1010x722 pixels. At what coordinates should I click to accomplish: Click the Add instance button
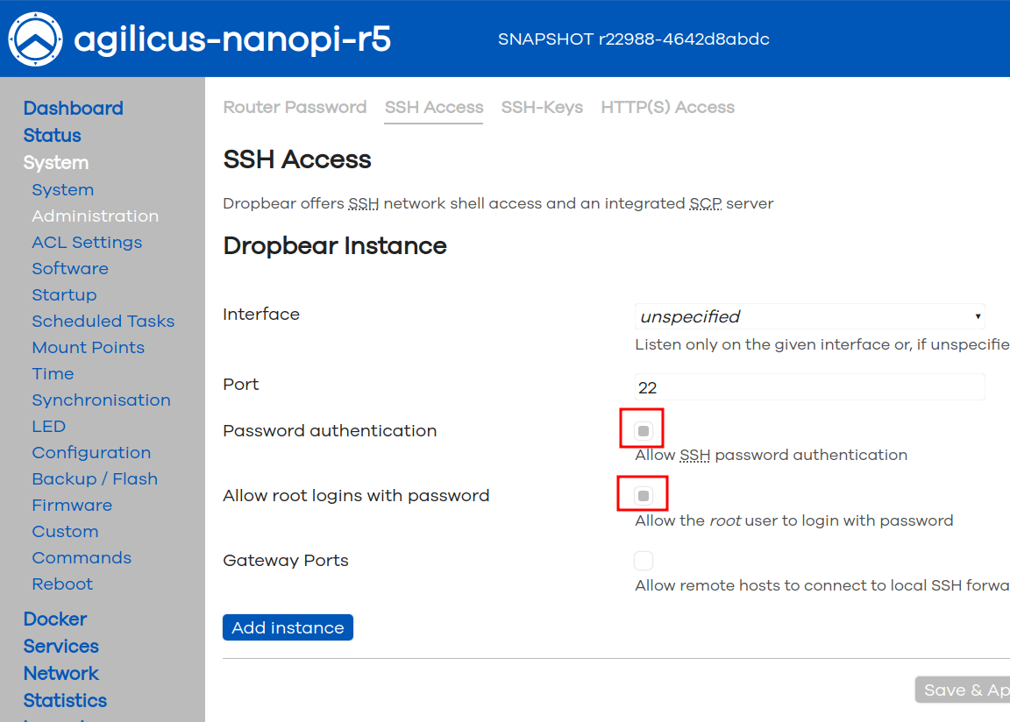point(288,627)
